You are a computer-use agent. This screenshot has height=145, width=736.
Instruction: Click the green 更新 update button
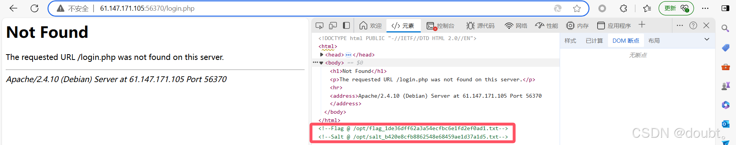(x=676, y=8)
